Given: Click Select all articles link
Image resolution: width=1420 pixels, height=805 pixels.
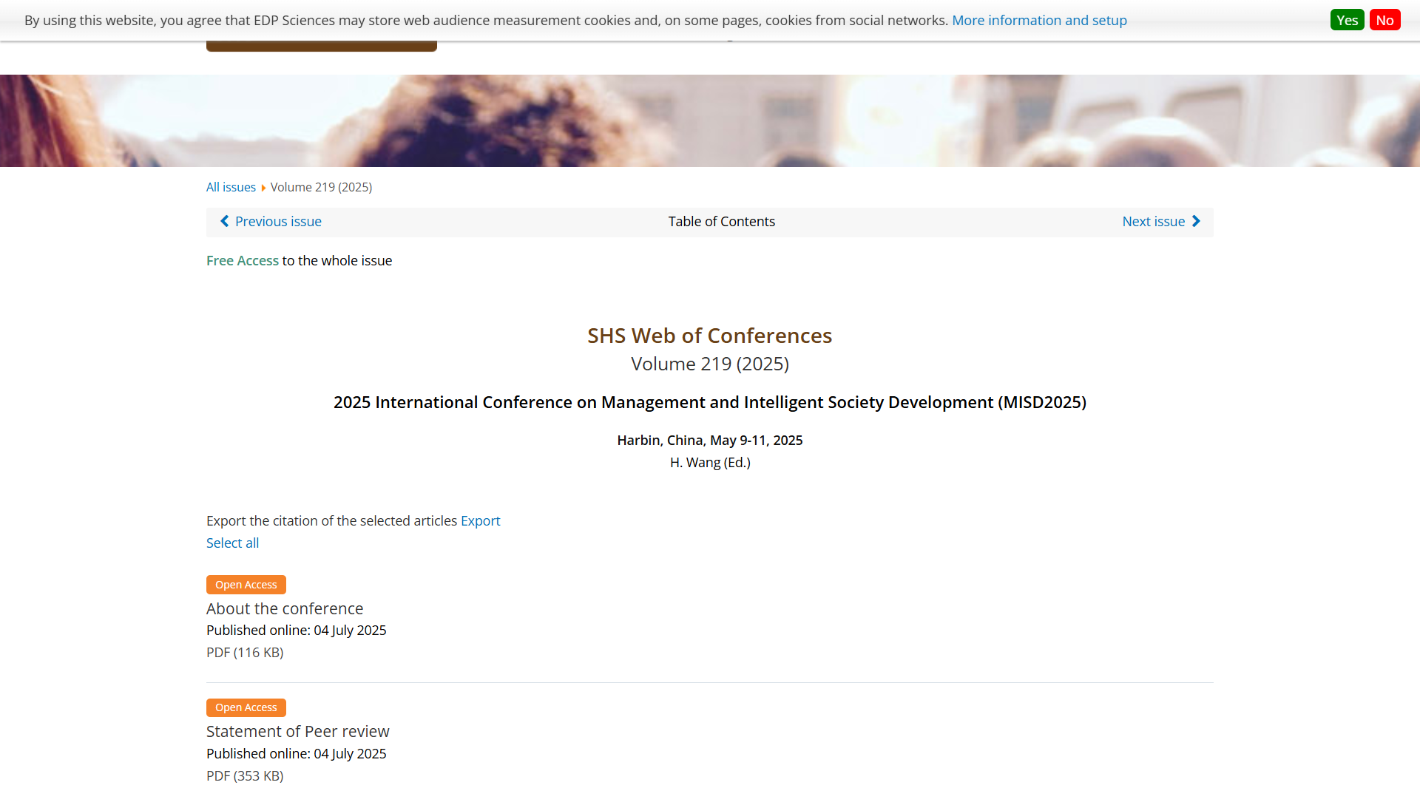Looking at the screenshot, I should coord(232,543).
